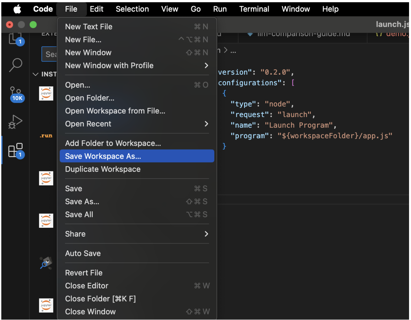411x320 pixels.
Task: Click the "Launch Program" name value
Action: click(299, 125)
